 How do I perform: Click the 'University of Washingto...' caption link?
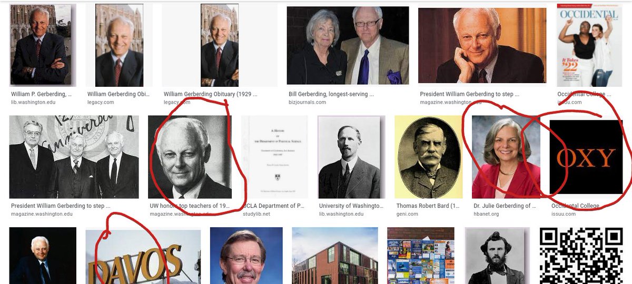click(x=349, y=206)
